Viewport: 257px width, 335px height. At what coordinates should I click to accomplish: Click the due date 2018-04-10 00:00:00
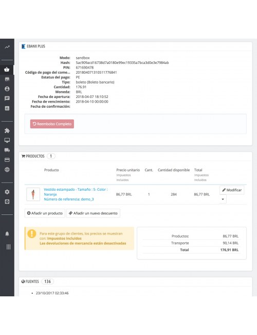(x=92, y=102)
